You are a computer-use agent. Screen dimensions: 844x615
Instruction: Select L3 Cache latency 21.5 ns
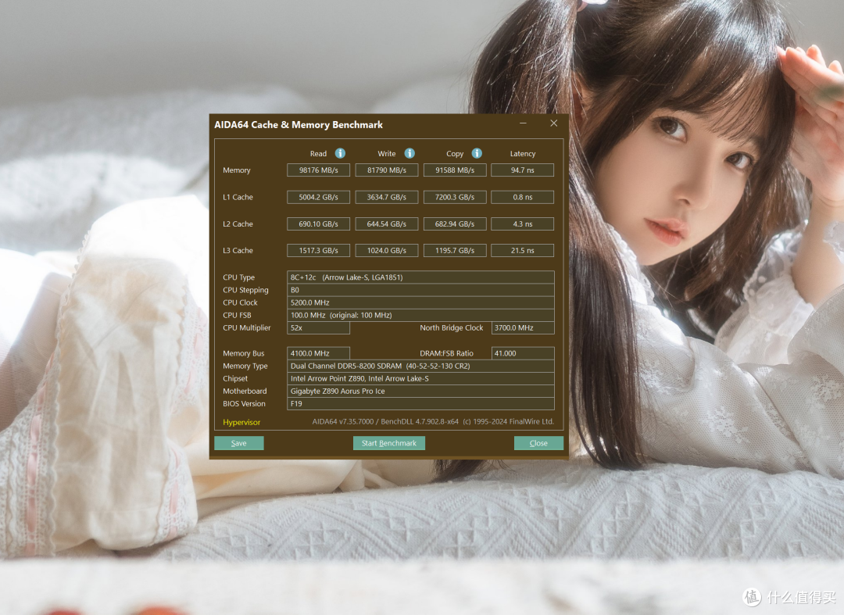point(523,250)
